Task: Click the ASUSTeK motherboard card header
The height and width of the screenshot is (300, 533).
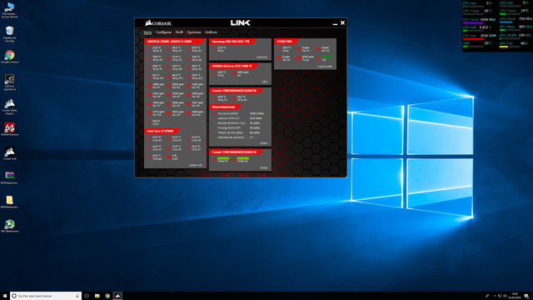Action: pos(174,42)
